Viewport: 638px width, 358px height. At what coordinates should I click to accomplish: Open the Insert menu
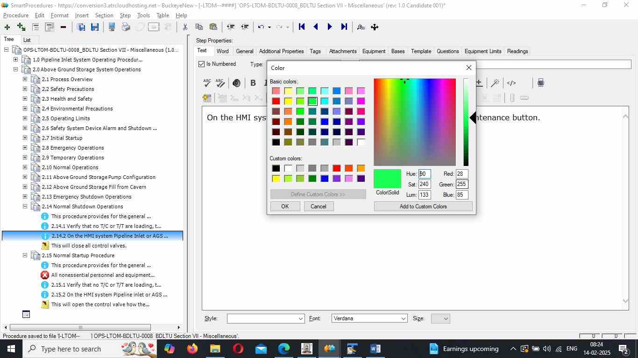pos(82,15)
